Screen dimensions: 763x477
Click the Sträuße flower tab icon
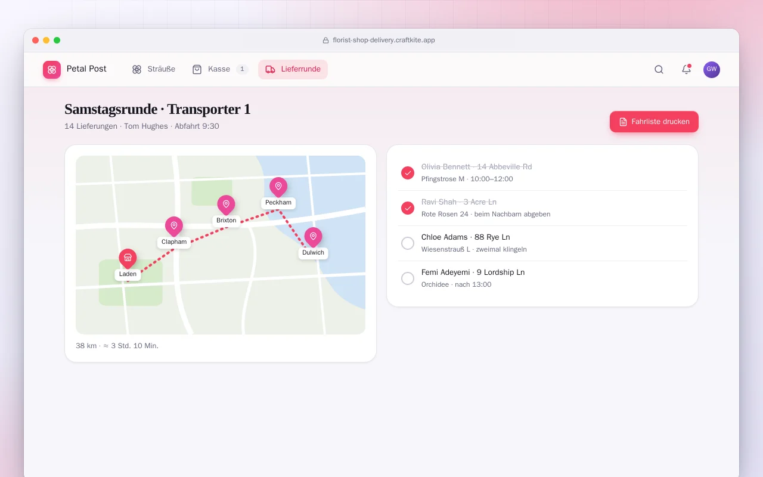click(x=137, y=70)
